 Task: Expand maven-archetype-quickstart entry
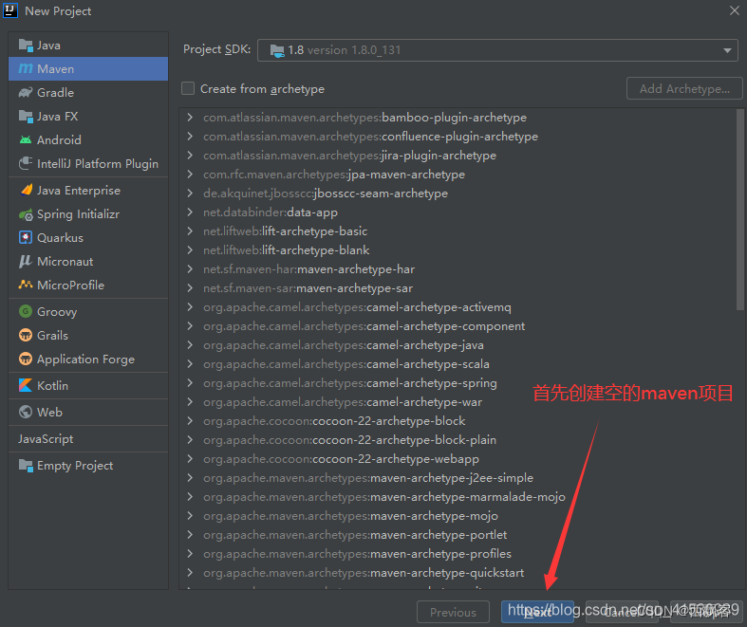click(x=190, y=572)
